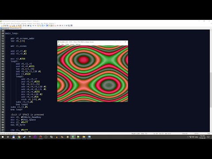This screenshot has width=212, height=159.
Task: Open the Run menu in Notepad++
Action: click(x=42, y=23)
